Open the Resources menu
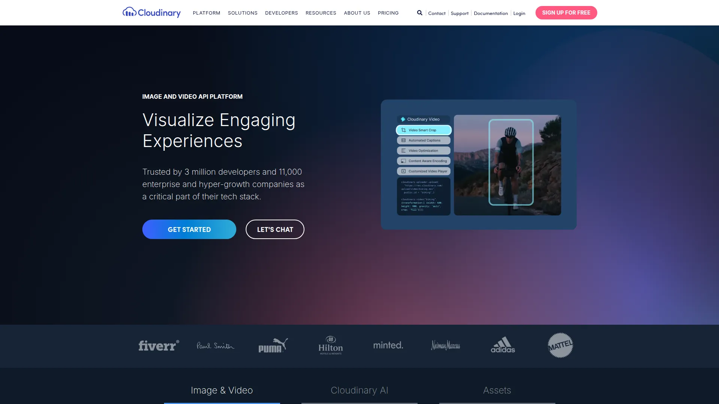This screenshot has width=719, height=404. tap(321, 13)
